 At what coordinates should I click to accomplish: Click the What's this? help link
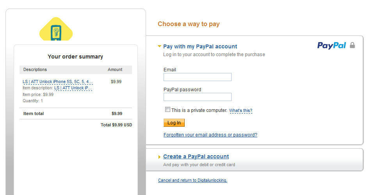(241, 111)
